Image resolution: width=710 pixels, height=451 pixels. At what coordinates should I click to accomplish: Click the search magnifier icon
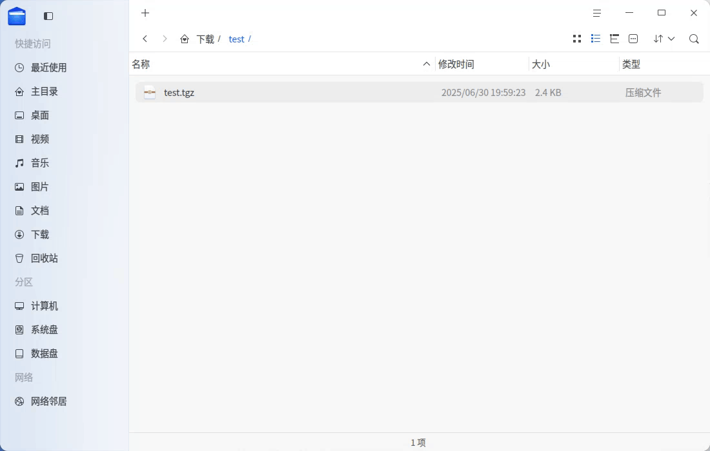(x=694, y=39)
